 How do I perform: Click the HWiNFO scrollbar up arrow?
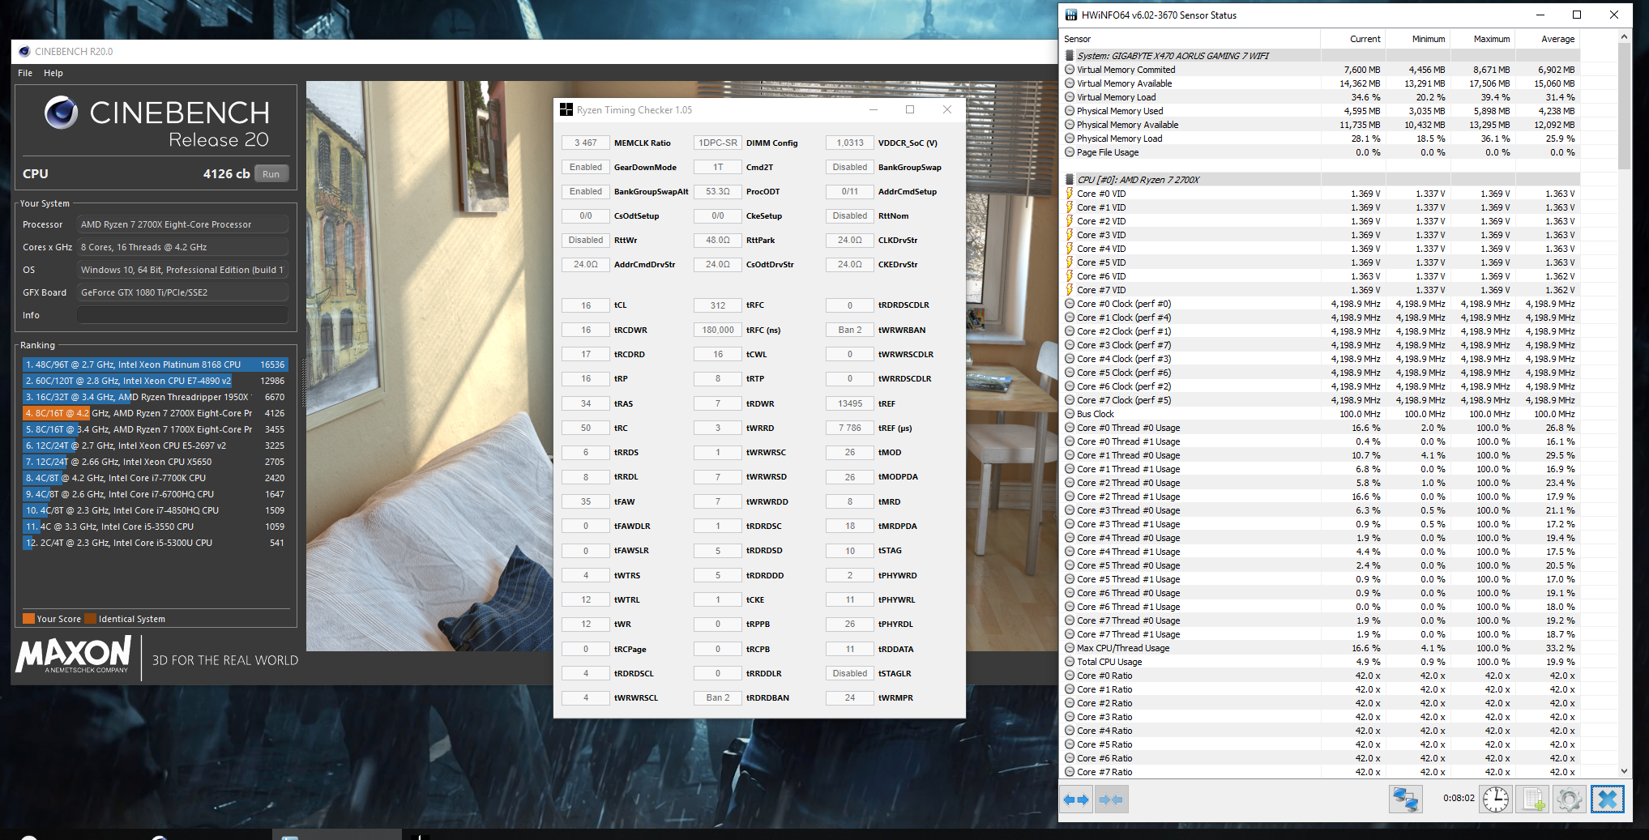point(1624,37)
